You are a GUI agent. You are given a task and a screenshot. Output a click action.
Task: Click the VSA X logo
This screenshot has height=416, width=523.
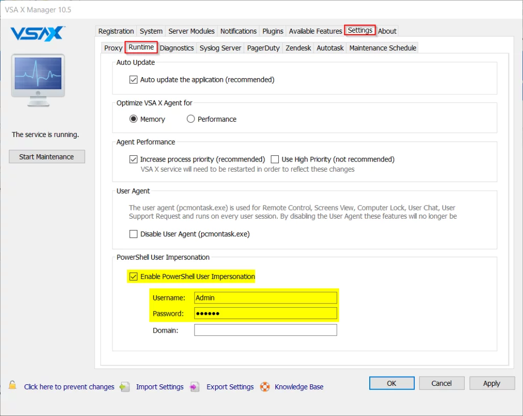pos(37,34)
